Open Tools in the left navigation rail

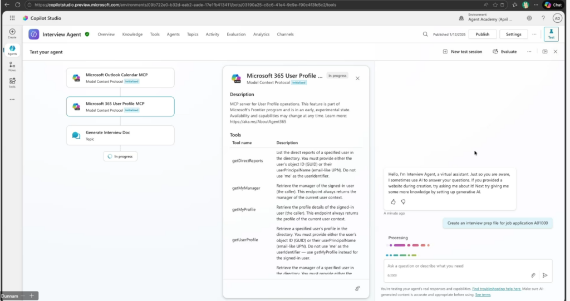tap(12, 82)
